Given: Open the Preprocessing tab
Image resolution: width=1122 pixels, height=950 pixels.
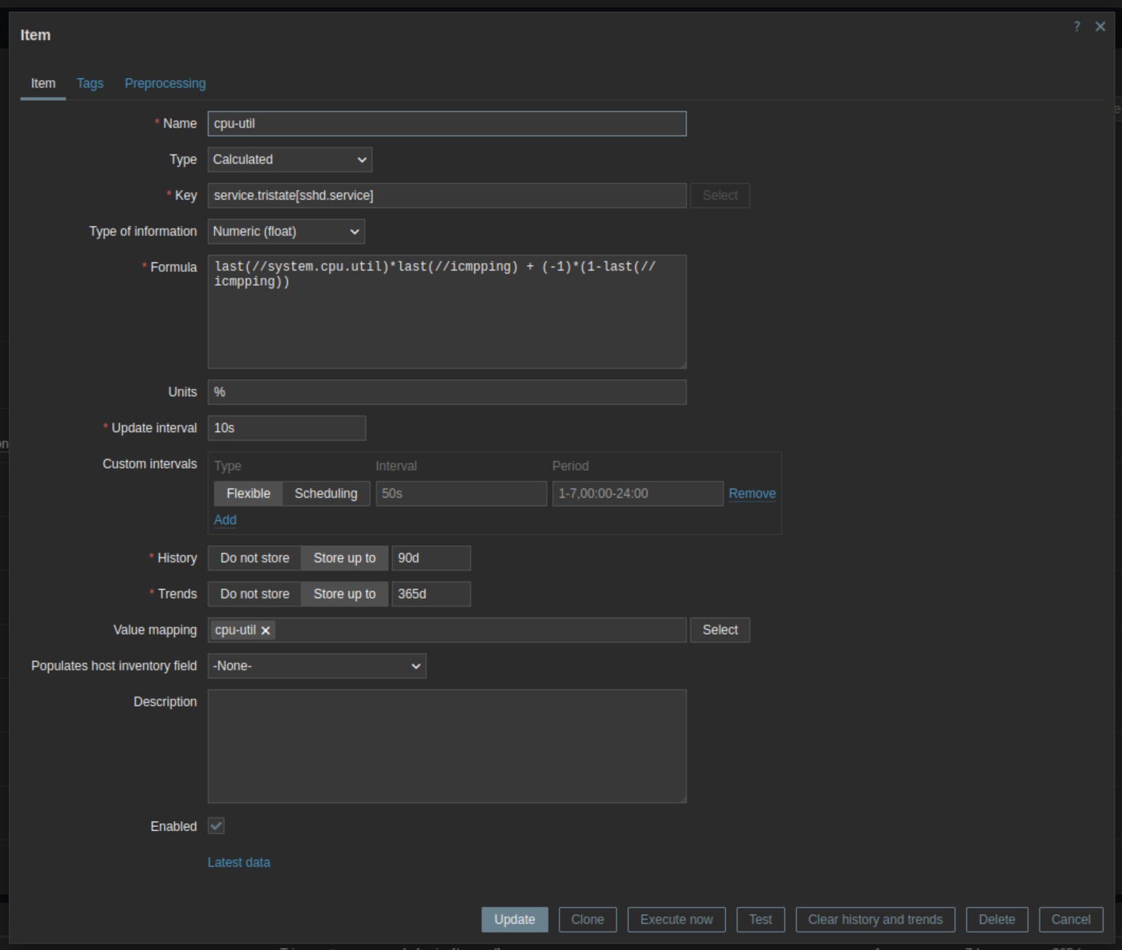Looking at the screenshot, I should point(165,83).
